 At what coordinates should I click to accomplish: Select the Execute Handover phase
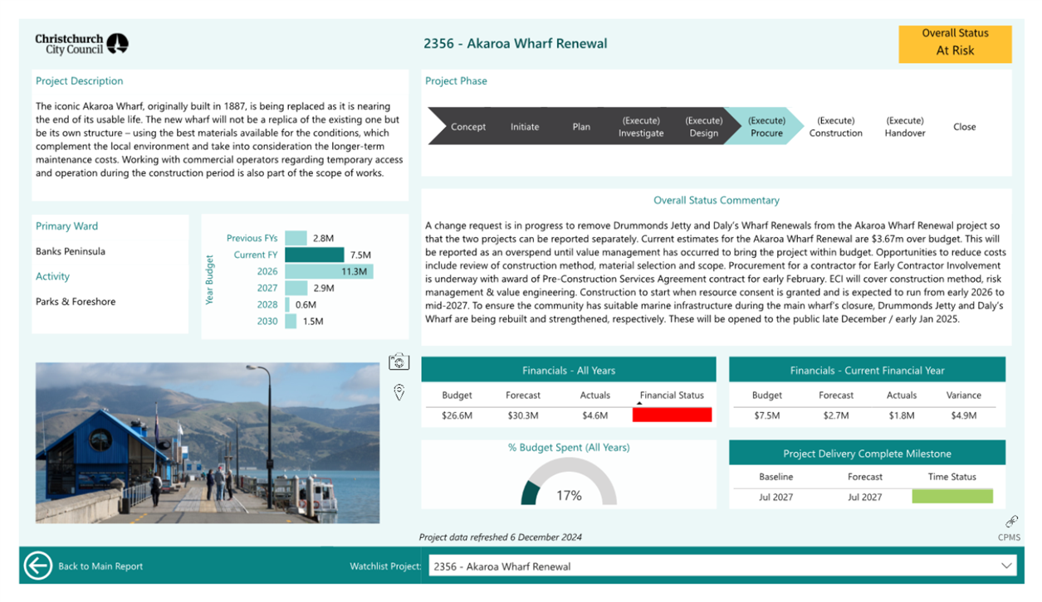point(905,127)
